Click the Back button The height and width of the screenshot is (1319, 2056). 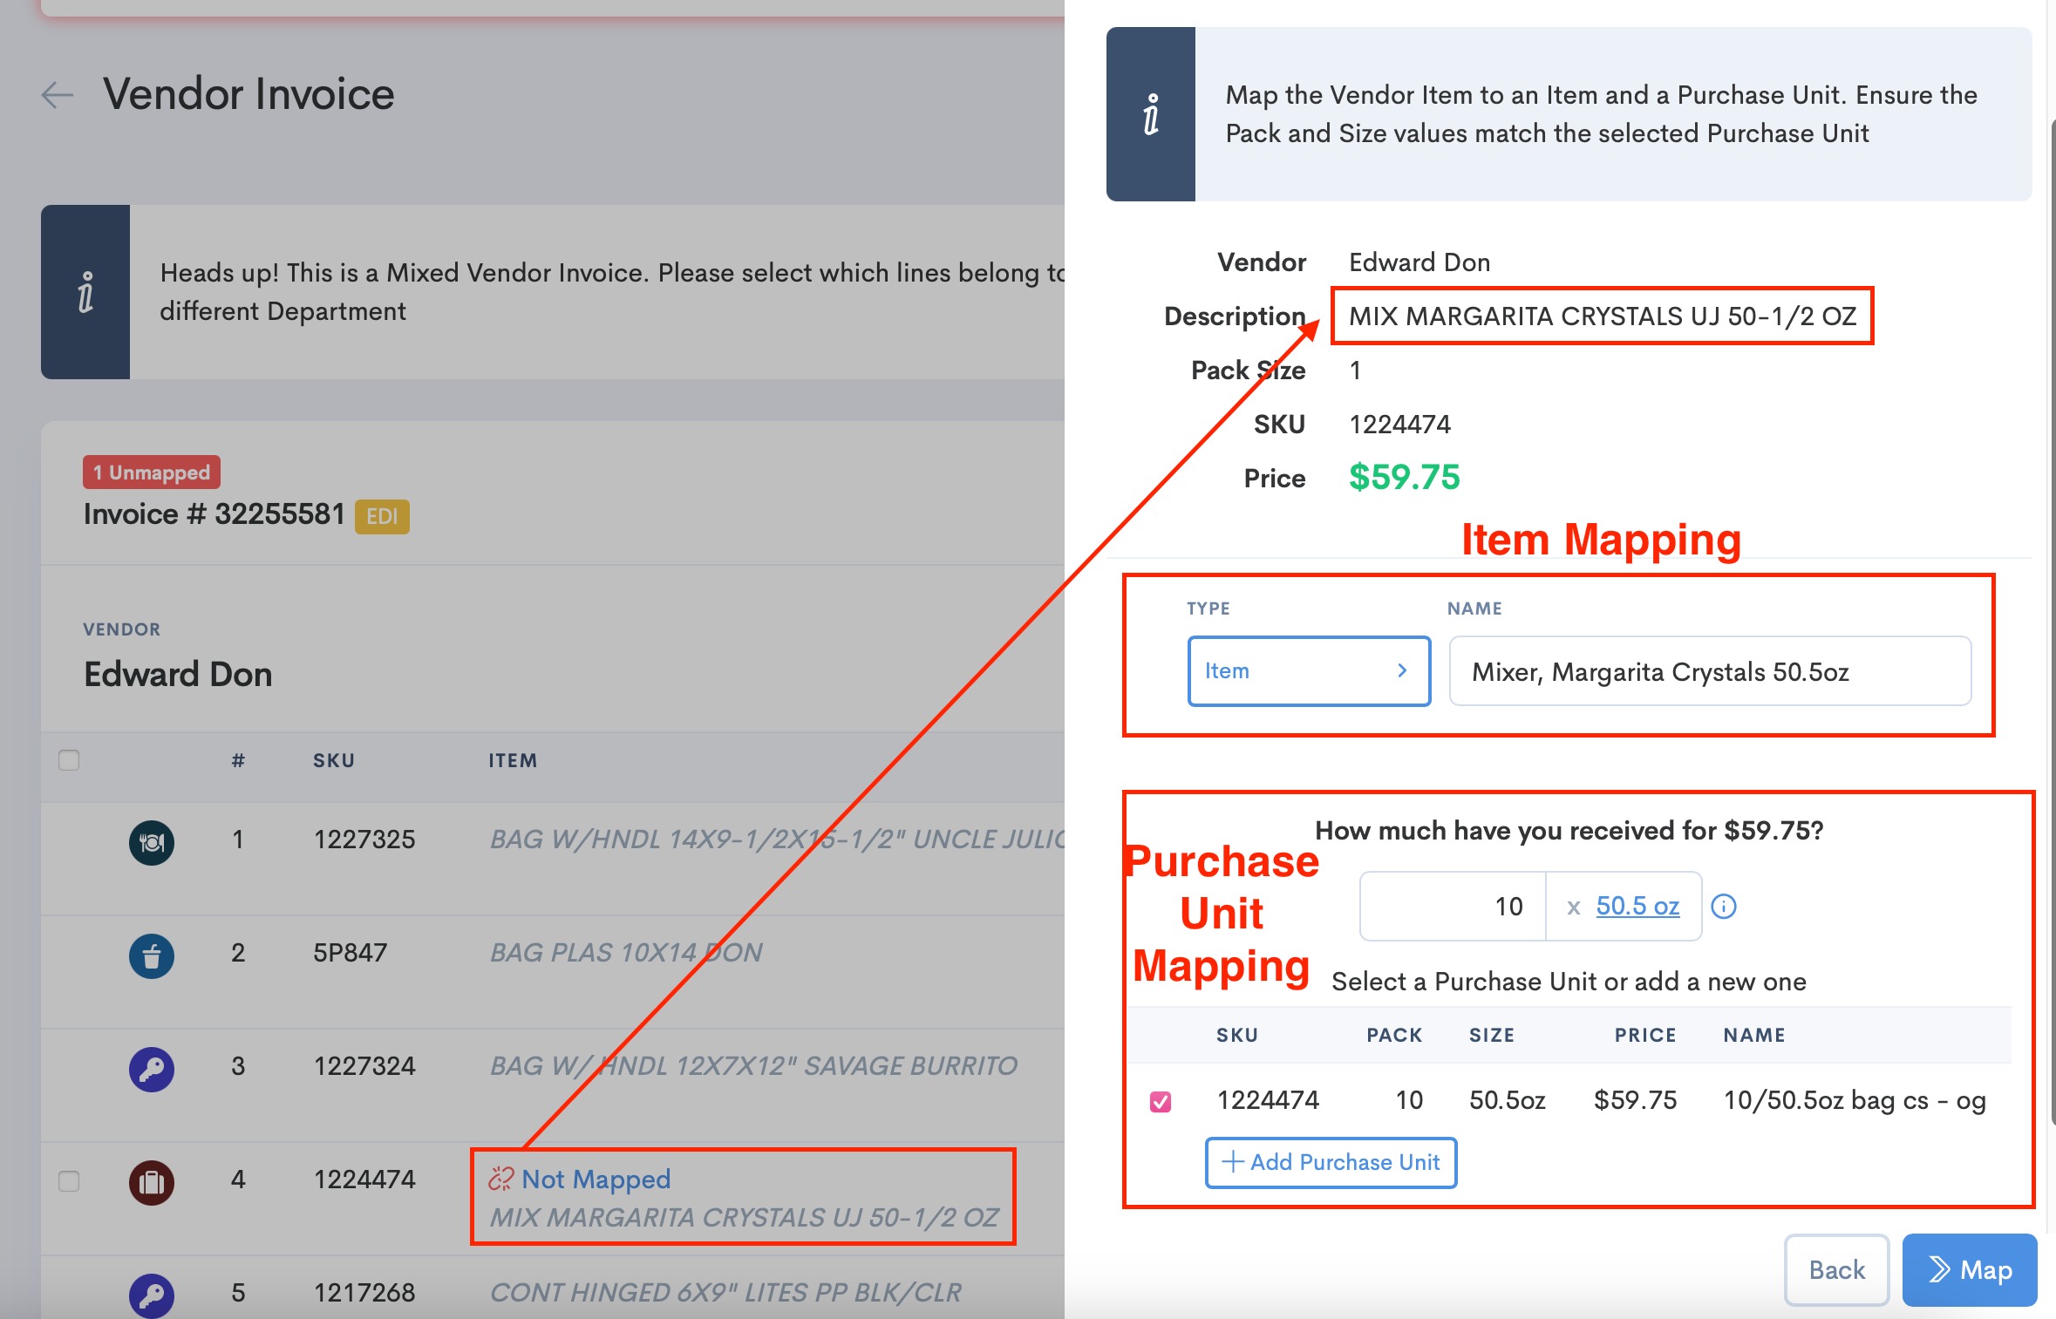[1836, 1270]
